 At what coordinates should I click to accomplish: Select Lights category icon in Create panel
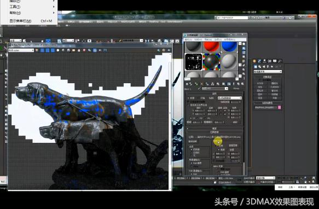[x=264, y=67]
